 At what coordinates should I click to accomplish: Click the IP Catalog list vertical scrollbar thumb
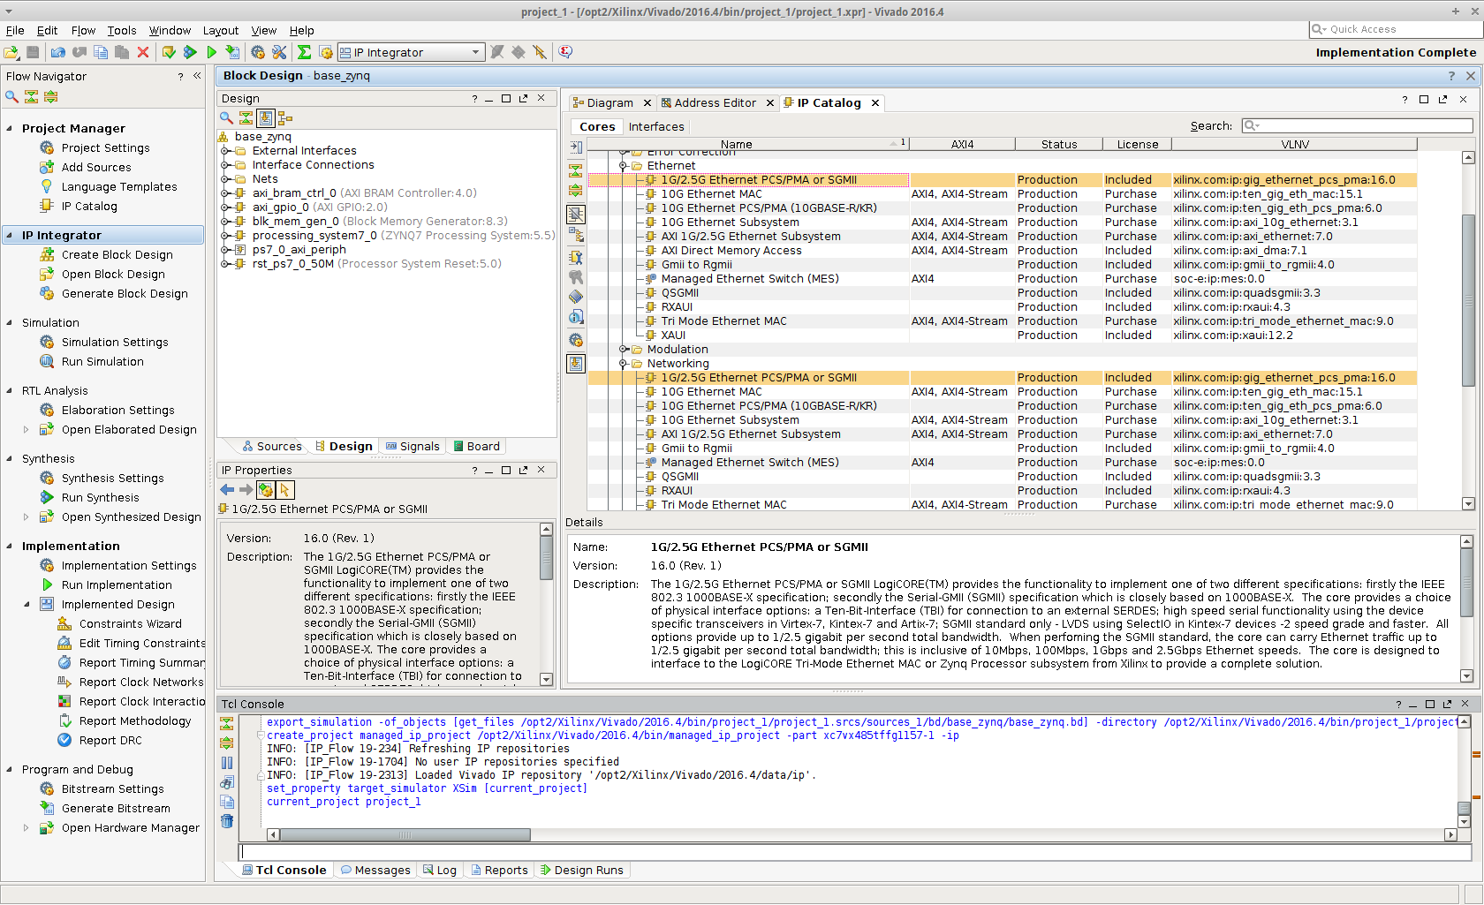tap(1468, 300)
